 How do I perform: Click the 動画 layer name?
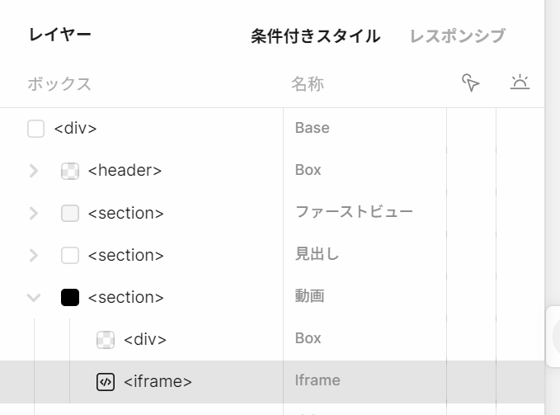pos(309,296)
